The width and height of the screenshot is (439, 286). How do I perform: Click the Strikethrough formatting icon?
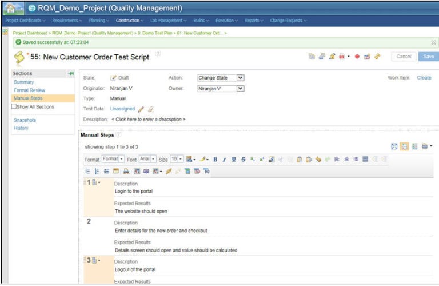point(243,160)
